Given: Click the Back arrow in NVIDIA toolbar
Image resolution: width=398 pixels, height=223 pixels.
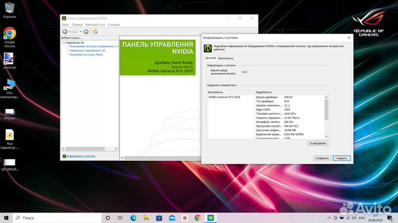Looking at the screenshot, I should click(x=65, y=31).
